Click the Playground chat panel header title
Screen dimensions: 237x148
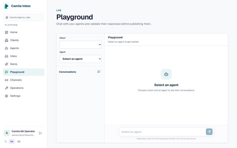115,38
